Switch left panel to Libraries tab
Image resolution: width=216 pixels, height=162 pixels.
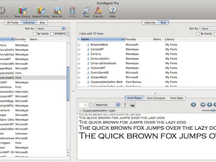(29, 23)
